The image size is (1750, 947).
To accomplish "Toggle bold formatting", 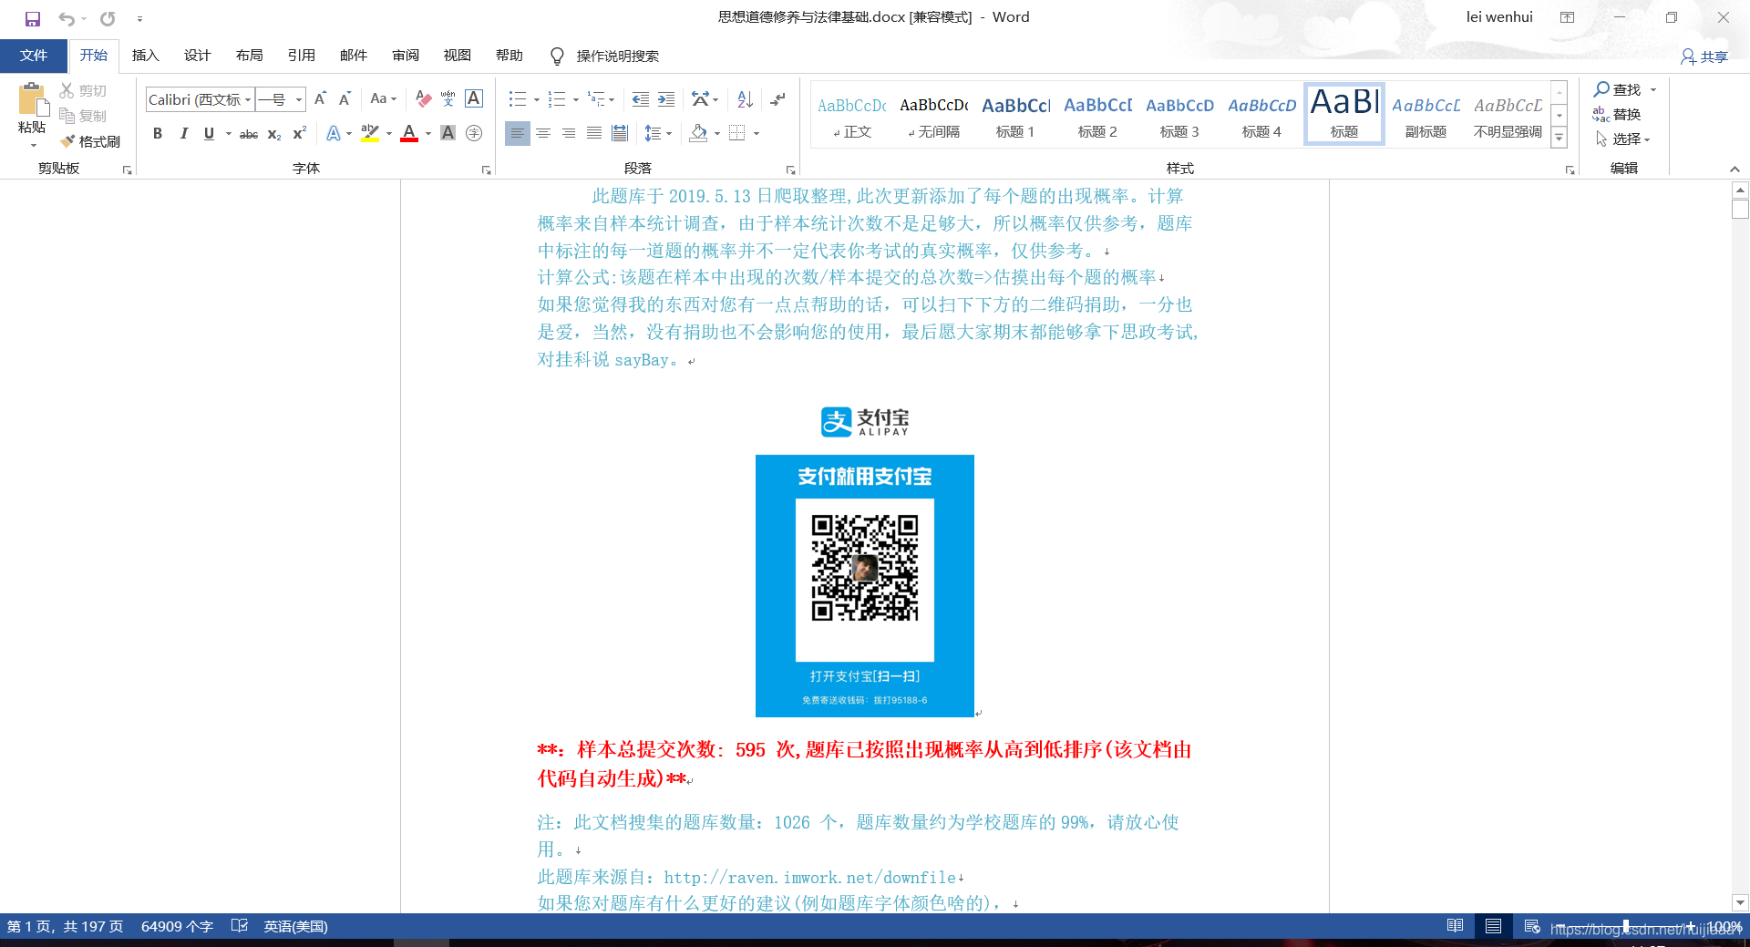I will [158, 134].
